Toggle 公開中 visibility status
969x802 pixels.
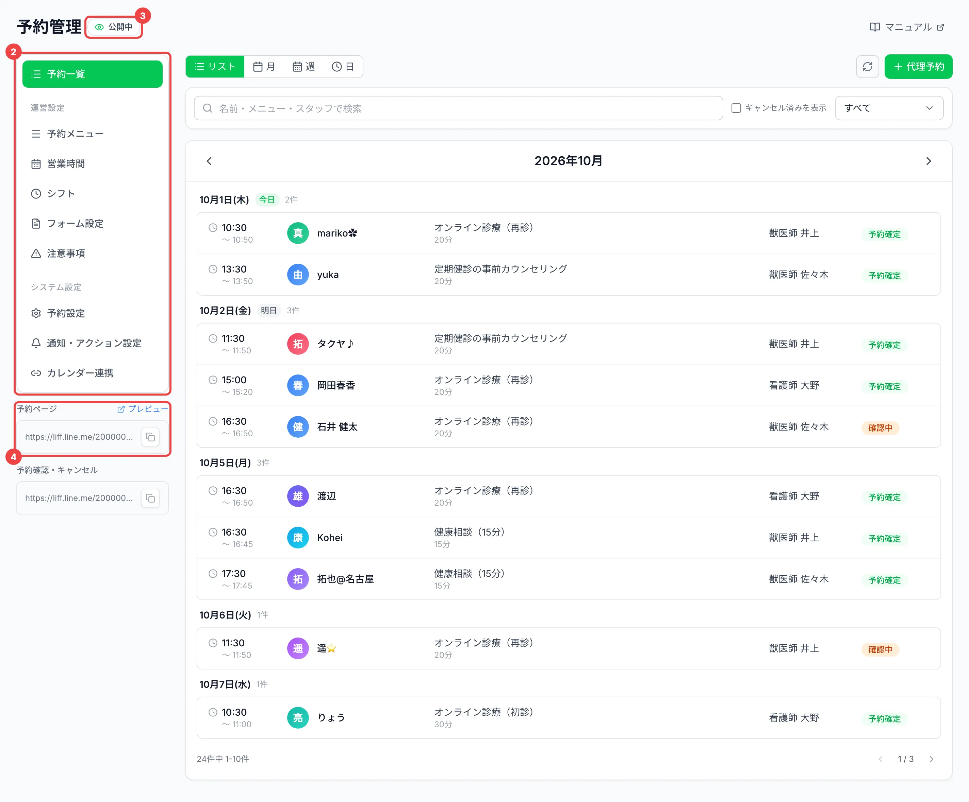(x=114, y=27)
